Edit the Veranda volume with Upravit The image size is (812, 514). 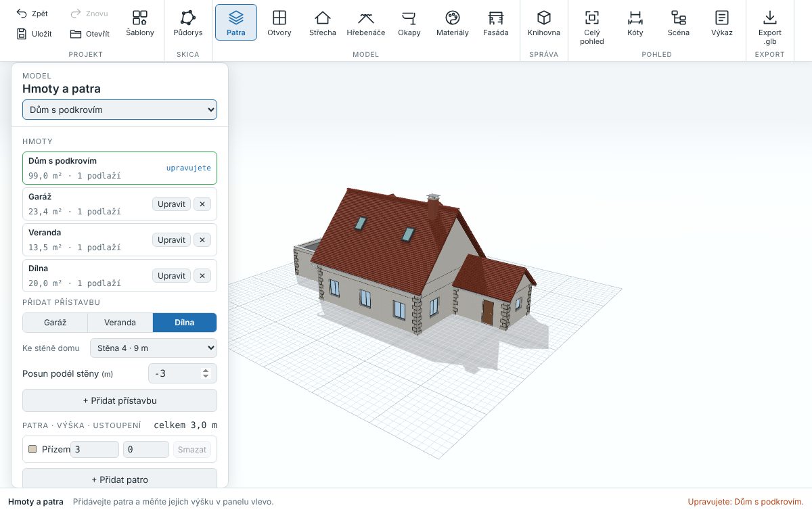coord(171,239)
